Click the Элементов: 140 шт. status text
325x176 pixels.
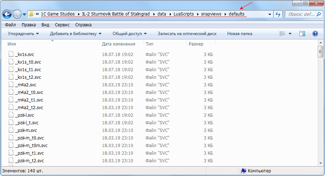pyautogui.click(x=22, y=171)
